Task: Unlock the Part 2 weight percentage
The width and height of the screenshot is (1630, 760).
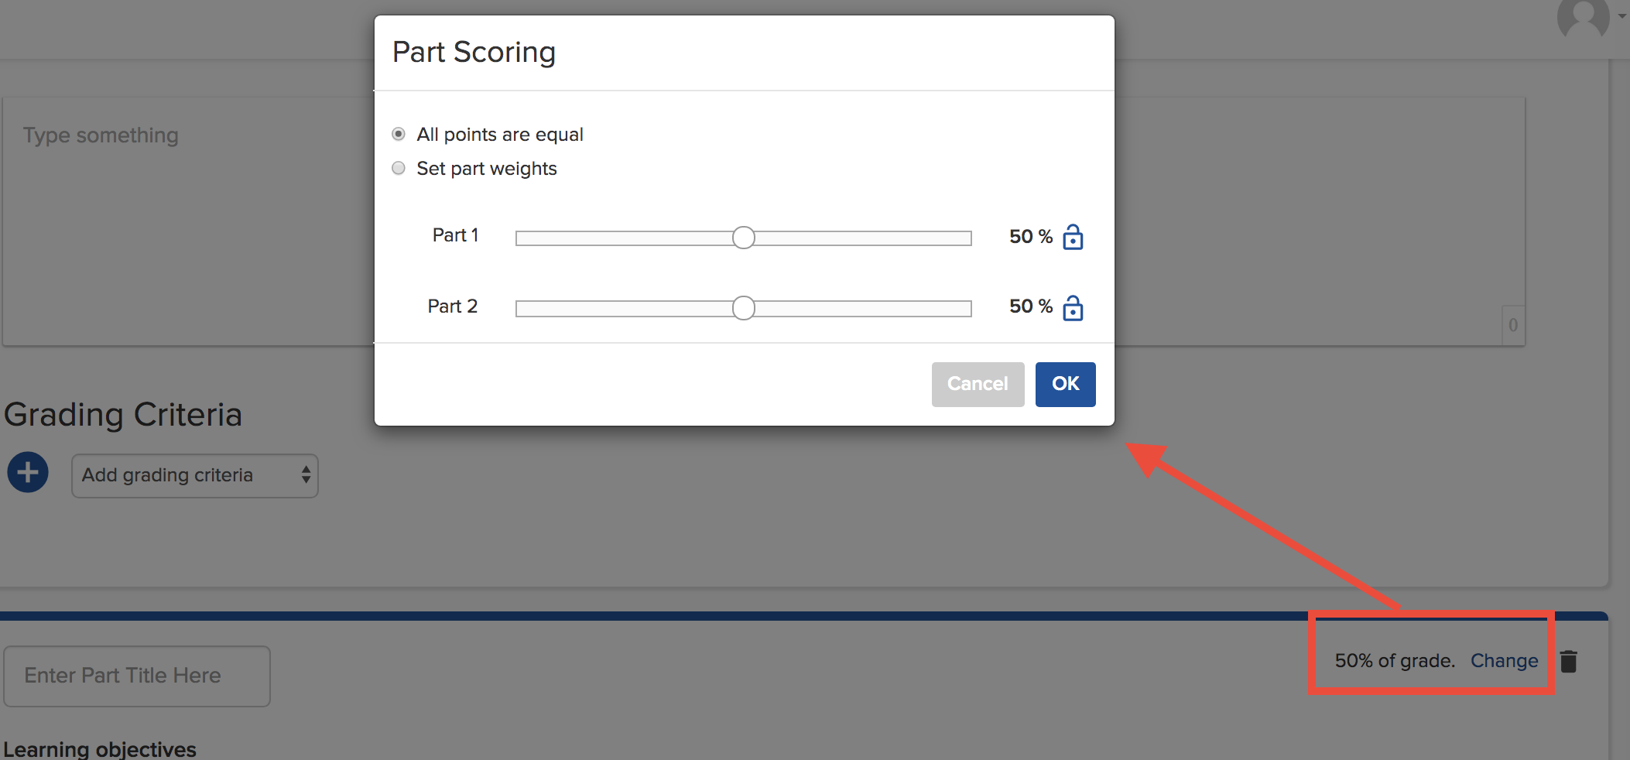Action: (x=1074, y=308)
